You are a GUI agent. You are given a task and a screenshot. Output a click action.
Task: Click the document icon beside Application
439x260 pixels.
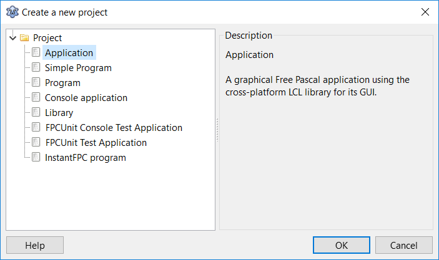click(x=36, y=53)
